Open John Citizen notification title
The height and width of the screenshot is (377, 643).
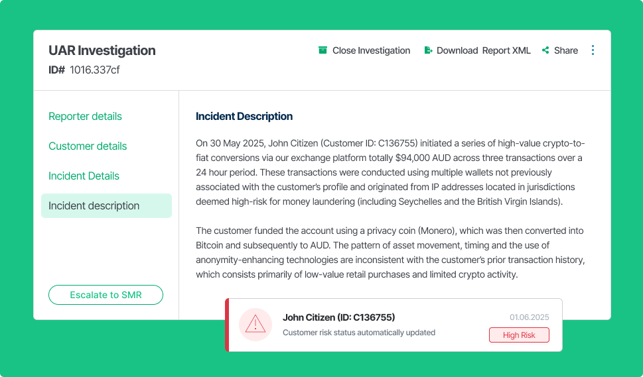[338, 317]
